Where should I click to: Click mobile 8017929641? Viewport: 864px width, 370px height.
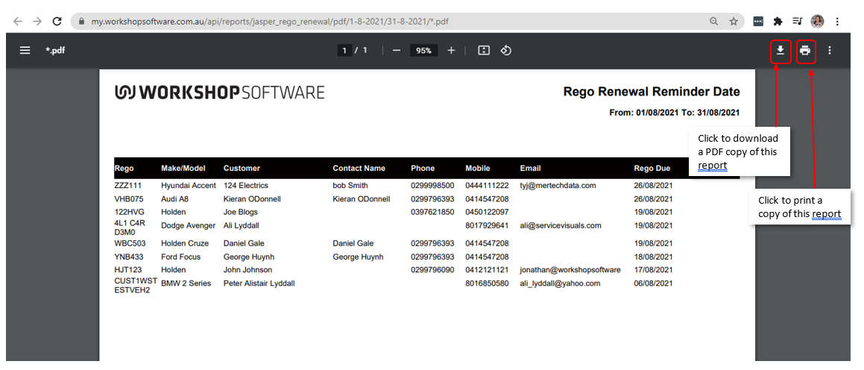coord(487,225)
